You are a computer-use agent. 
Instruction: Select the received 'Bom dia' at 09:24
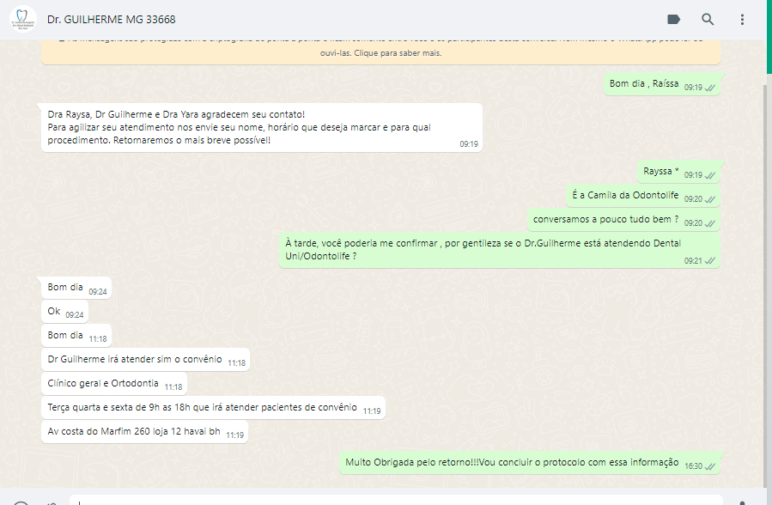click(76, 288)
